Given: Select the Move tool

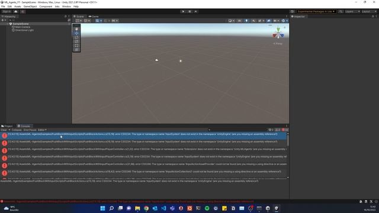Looking at the screenshot, I should tap(76, 33).
